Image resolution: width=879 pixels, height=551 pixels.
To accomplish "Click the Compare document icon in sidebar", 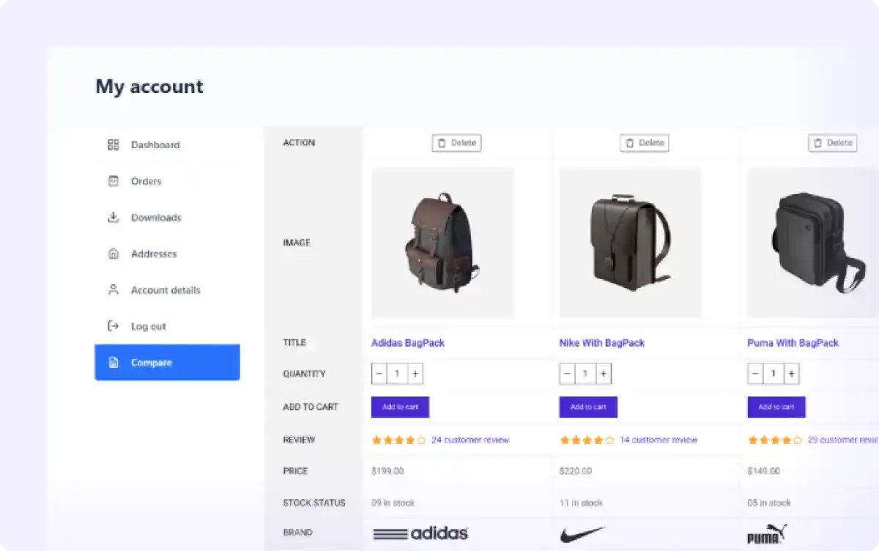I will [113, 362].
